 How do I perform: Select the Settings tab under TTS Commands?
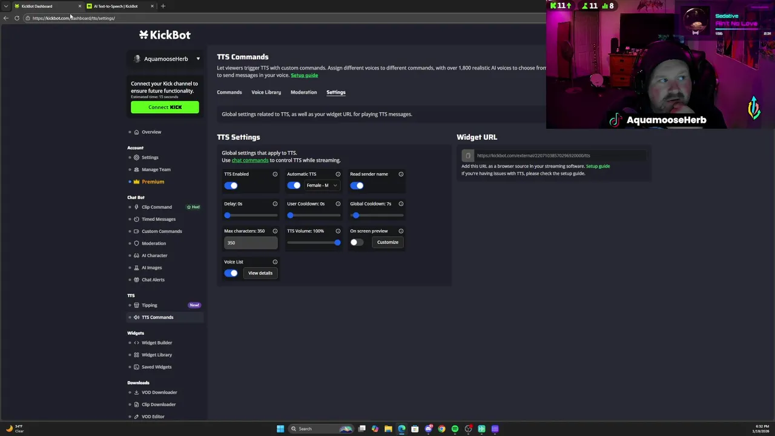coord(336,93)
